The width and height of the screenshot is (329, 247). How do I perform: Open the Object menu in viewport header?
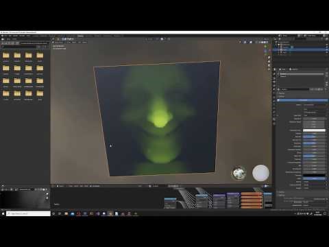pos(84,43)
